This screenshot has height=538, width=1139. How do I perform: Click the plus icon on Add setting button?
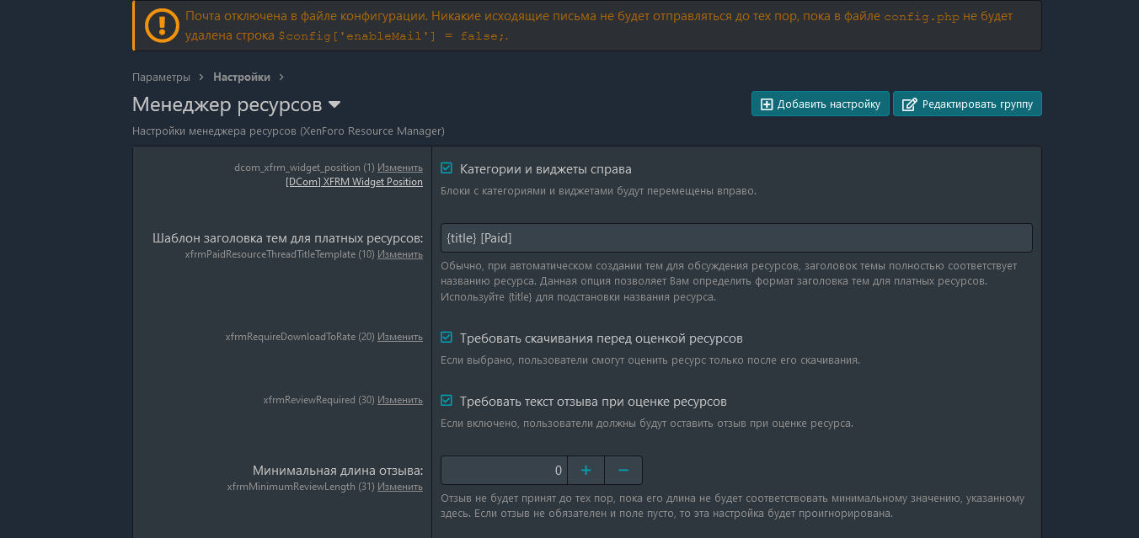pyautogui.click(x=767, y=104)
